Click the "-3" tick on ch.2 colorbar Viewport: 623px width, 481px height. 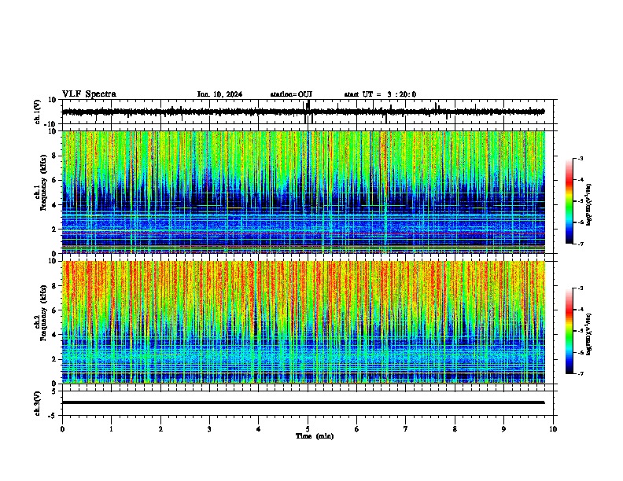pos(580,288)
